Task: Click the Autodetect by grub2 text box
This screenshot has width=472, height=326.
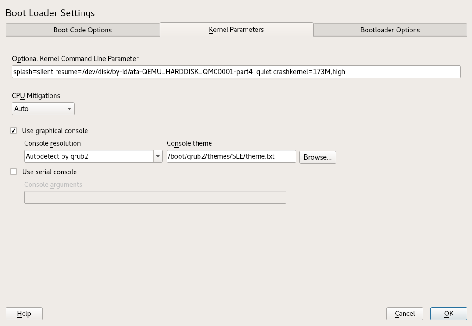Action: [88, 156]
